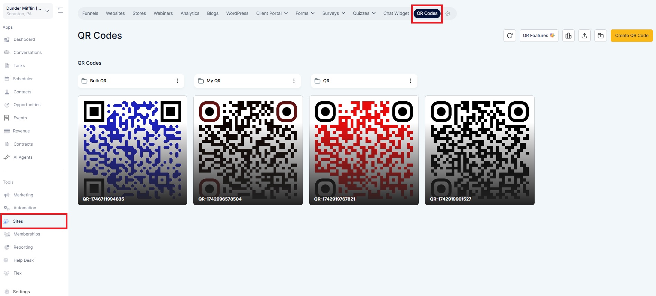Click the Revenue card icon

7,131
